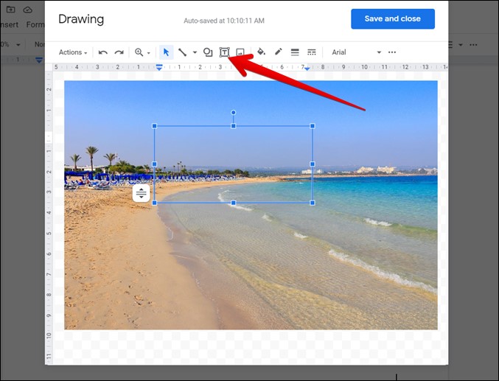This screenshot has height=381, width=499.
Task: Click the Image insert tool
Action: coord(240,52)
